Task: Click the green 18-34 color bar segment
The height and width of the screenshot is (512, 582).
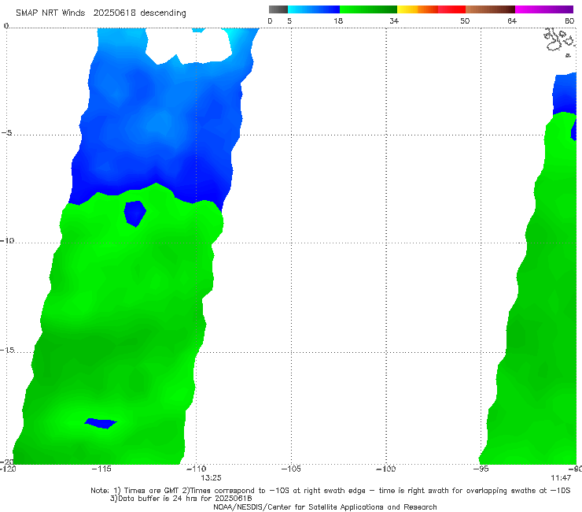Action: point(368,9)
